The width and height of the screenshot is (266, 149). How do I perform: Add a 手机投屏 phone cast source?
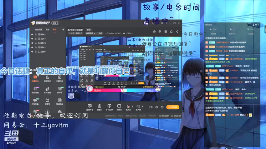pyautogui.click(x=109, y=107)
